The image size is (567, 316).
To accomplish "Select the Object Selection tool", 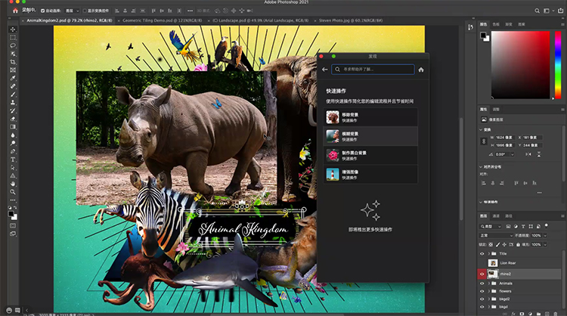I will (x=13, y=54).
